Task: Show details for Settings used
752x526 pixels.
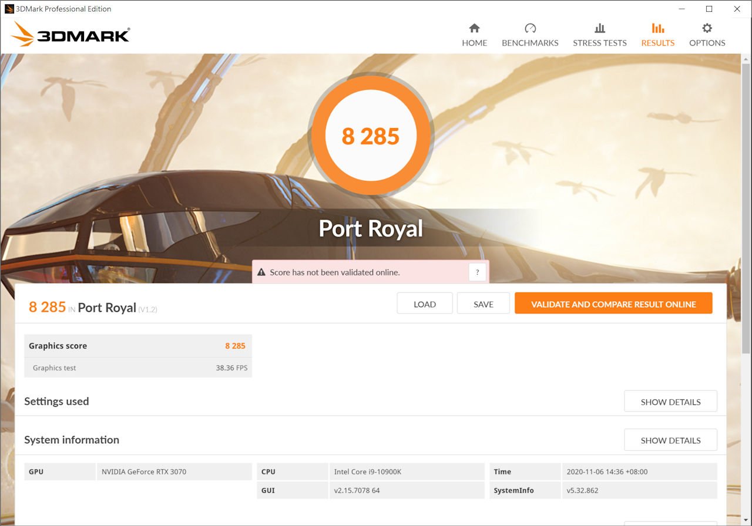Action: point(670,402)
